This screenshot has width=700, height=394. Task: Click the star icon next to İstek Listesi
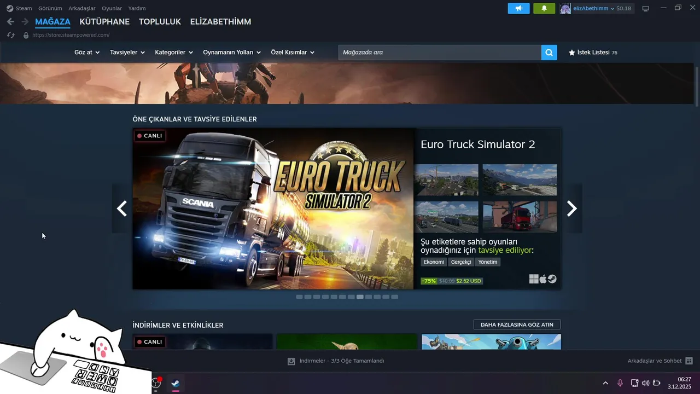tap(572, 53)
